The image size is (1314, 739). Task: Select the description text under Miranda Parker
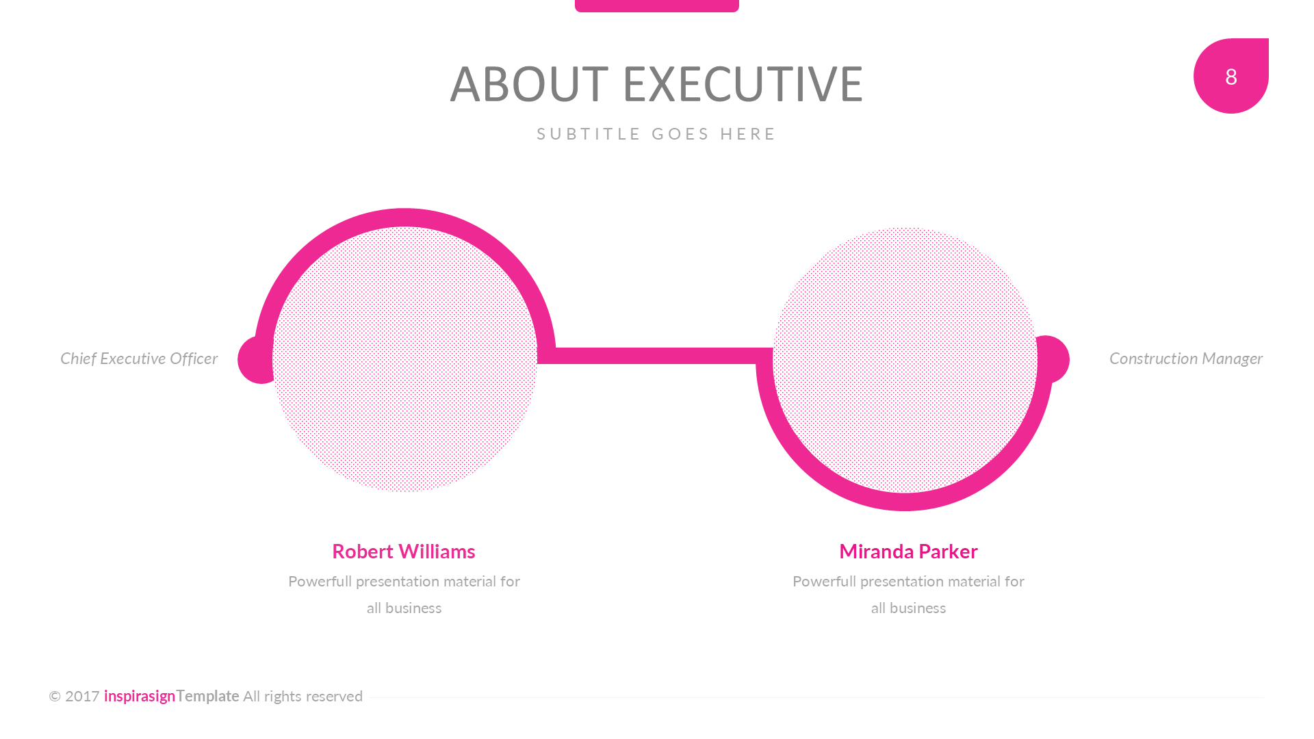[908, 594]
